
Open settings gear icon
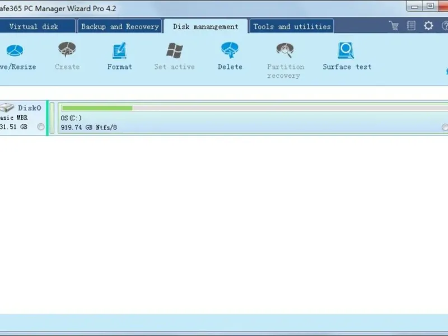pos(428,26)
